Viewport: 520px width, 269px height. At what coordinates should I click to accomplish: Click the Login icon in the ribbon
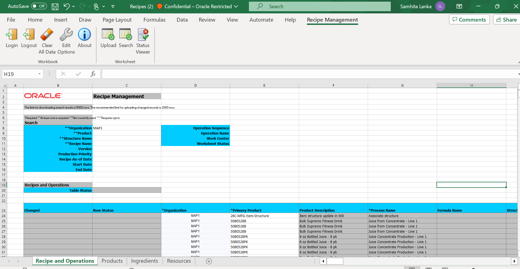12,35
